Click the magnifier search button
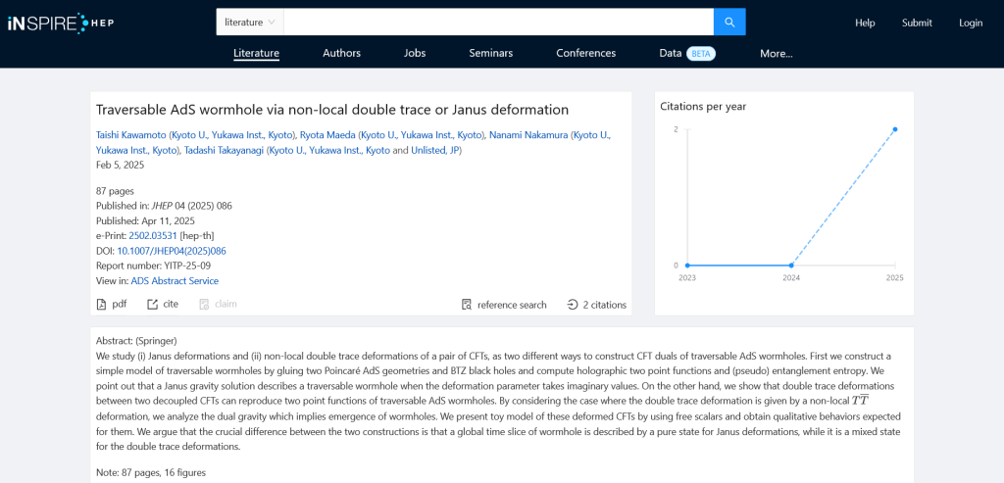 pos(729,22)
